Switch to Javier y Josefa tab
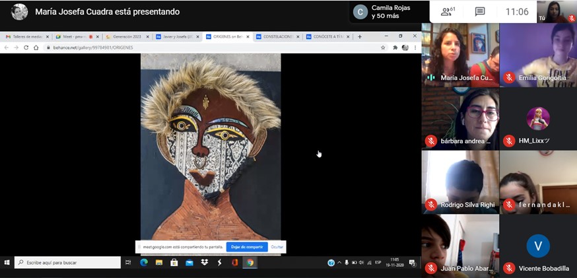Screen dimensions: 577x278 (x=177, y=37)
